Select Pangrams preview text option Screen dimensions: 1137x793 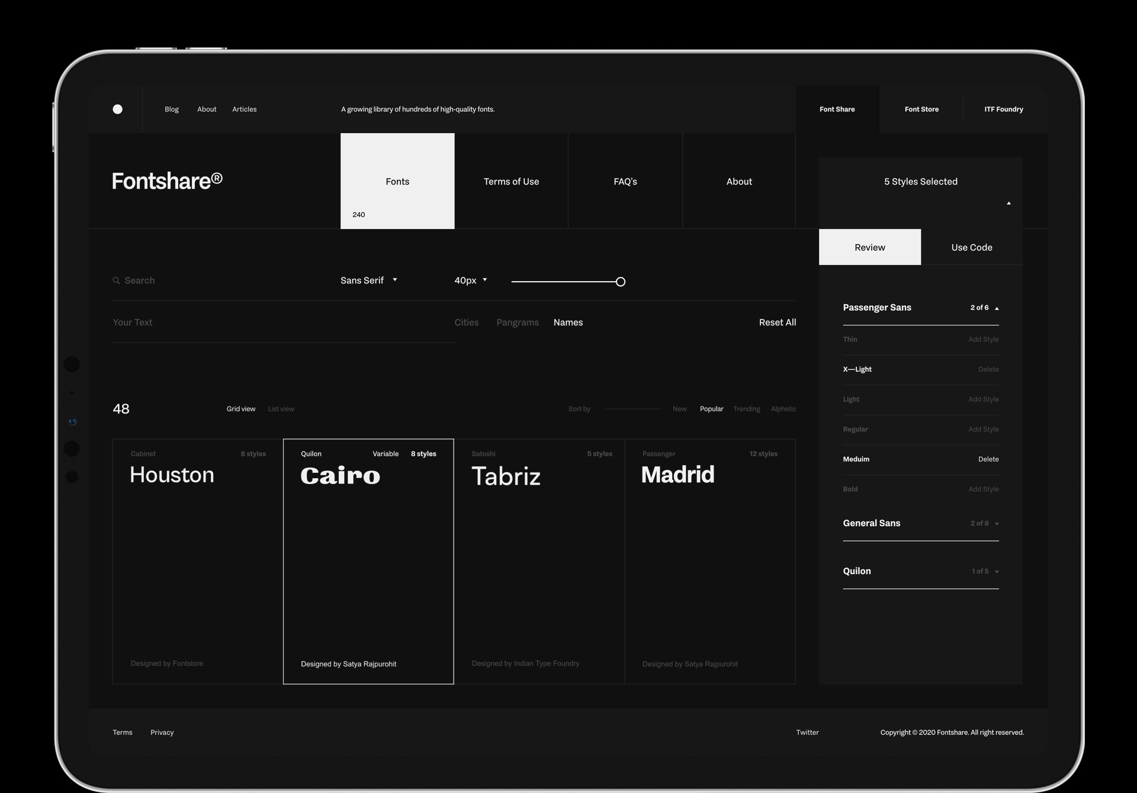pos(517,323)
